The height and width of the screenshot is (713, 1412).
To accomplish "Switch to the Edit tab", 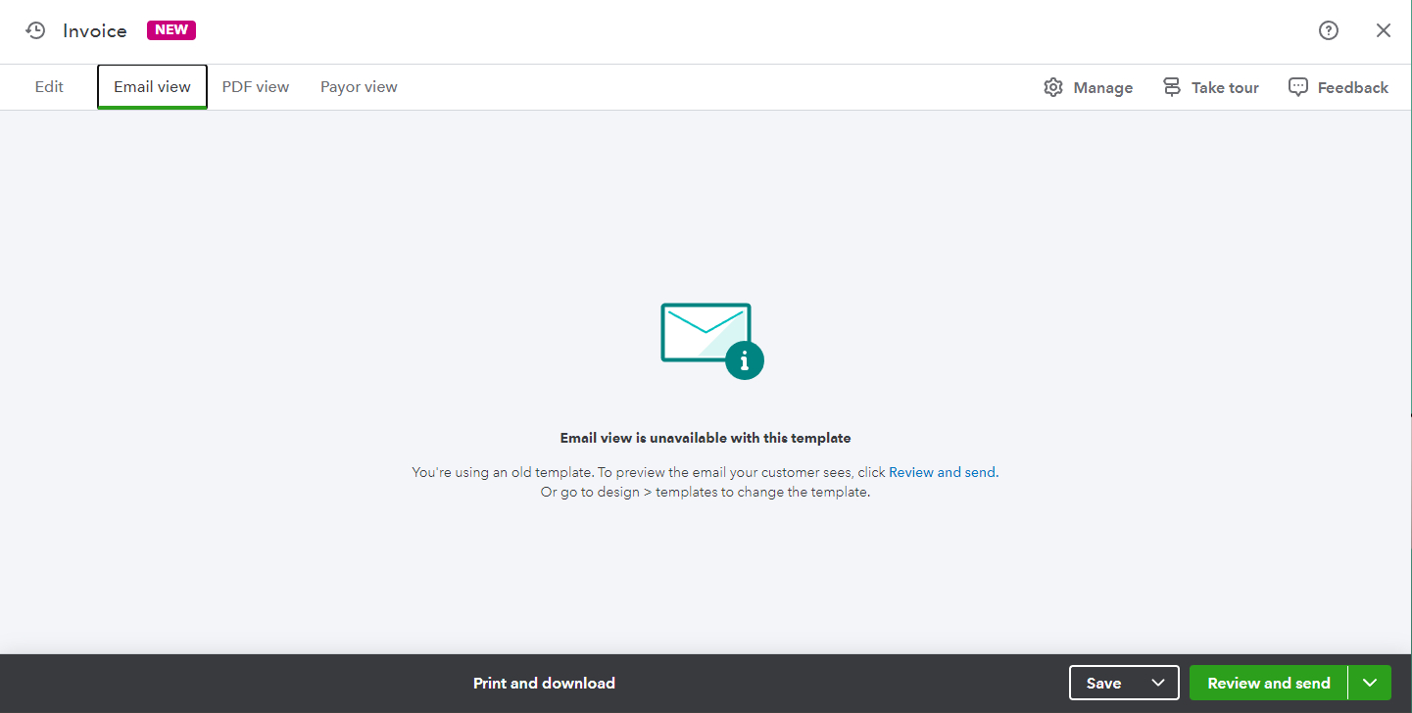I will click(x=49, y=87).
